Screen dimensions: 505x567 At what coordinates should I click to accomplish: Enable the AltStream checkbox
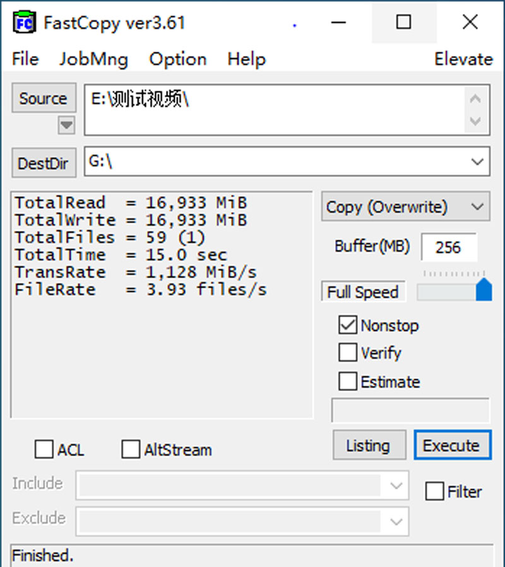pos(131,449)
